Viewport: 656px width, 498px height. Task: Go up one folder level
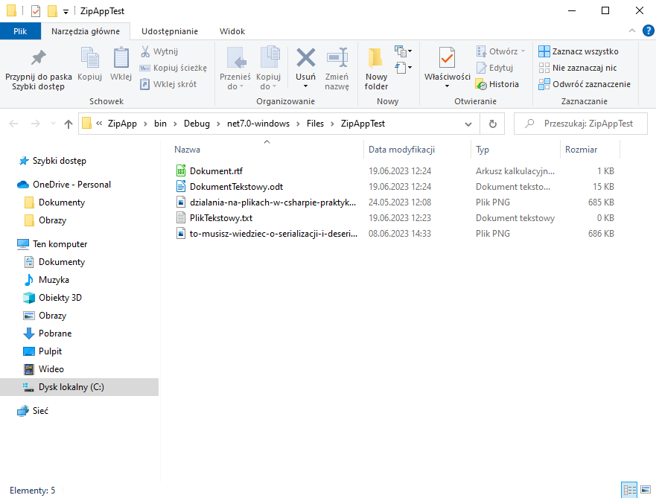69,124
